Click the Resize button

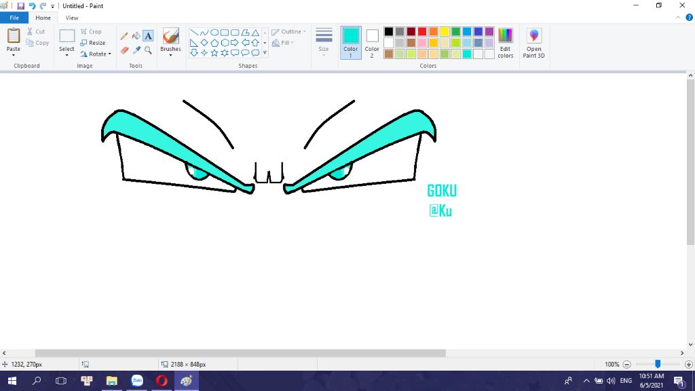point(92,43)
